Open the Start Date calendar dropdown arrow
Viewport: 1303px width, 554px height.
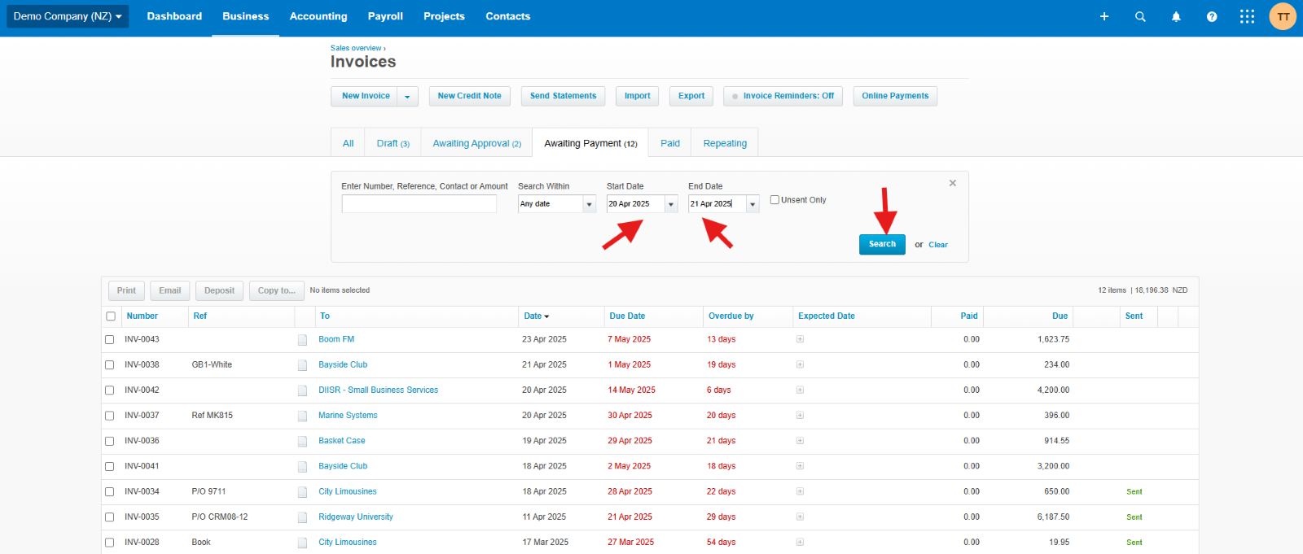(x=671, y=203)
